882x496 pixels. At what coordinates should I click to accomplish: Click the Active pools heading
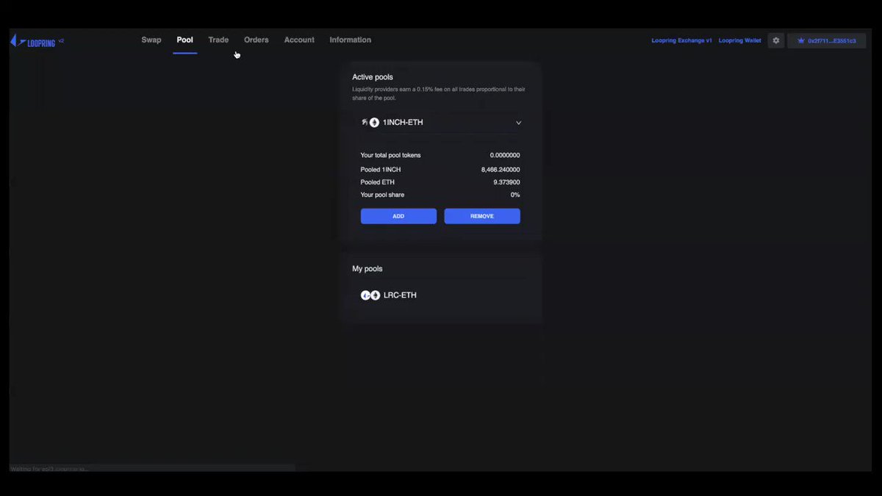click(x=373, y=77)
